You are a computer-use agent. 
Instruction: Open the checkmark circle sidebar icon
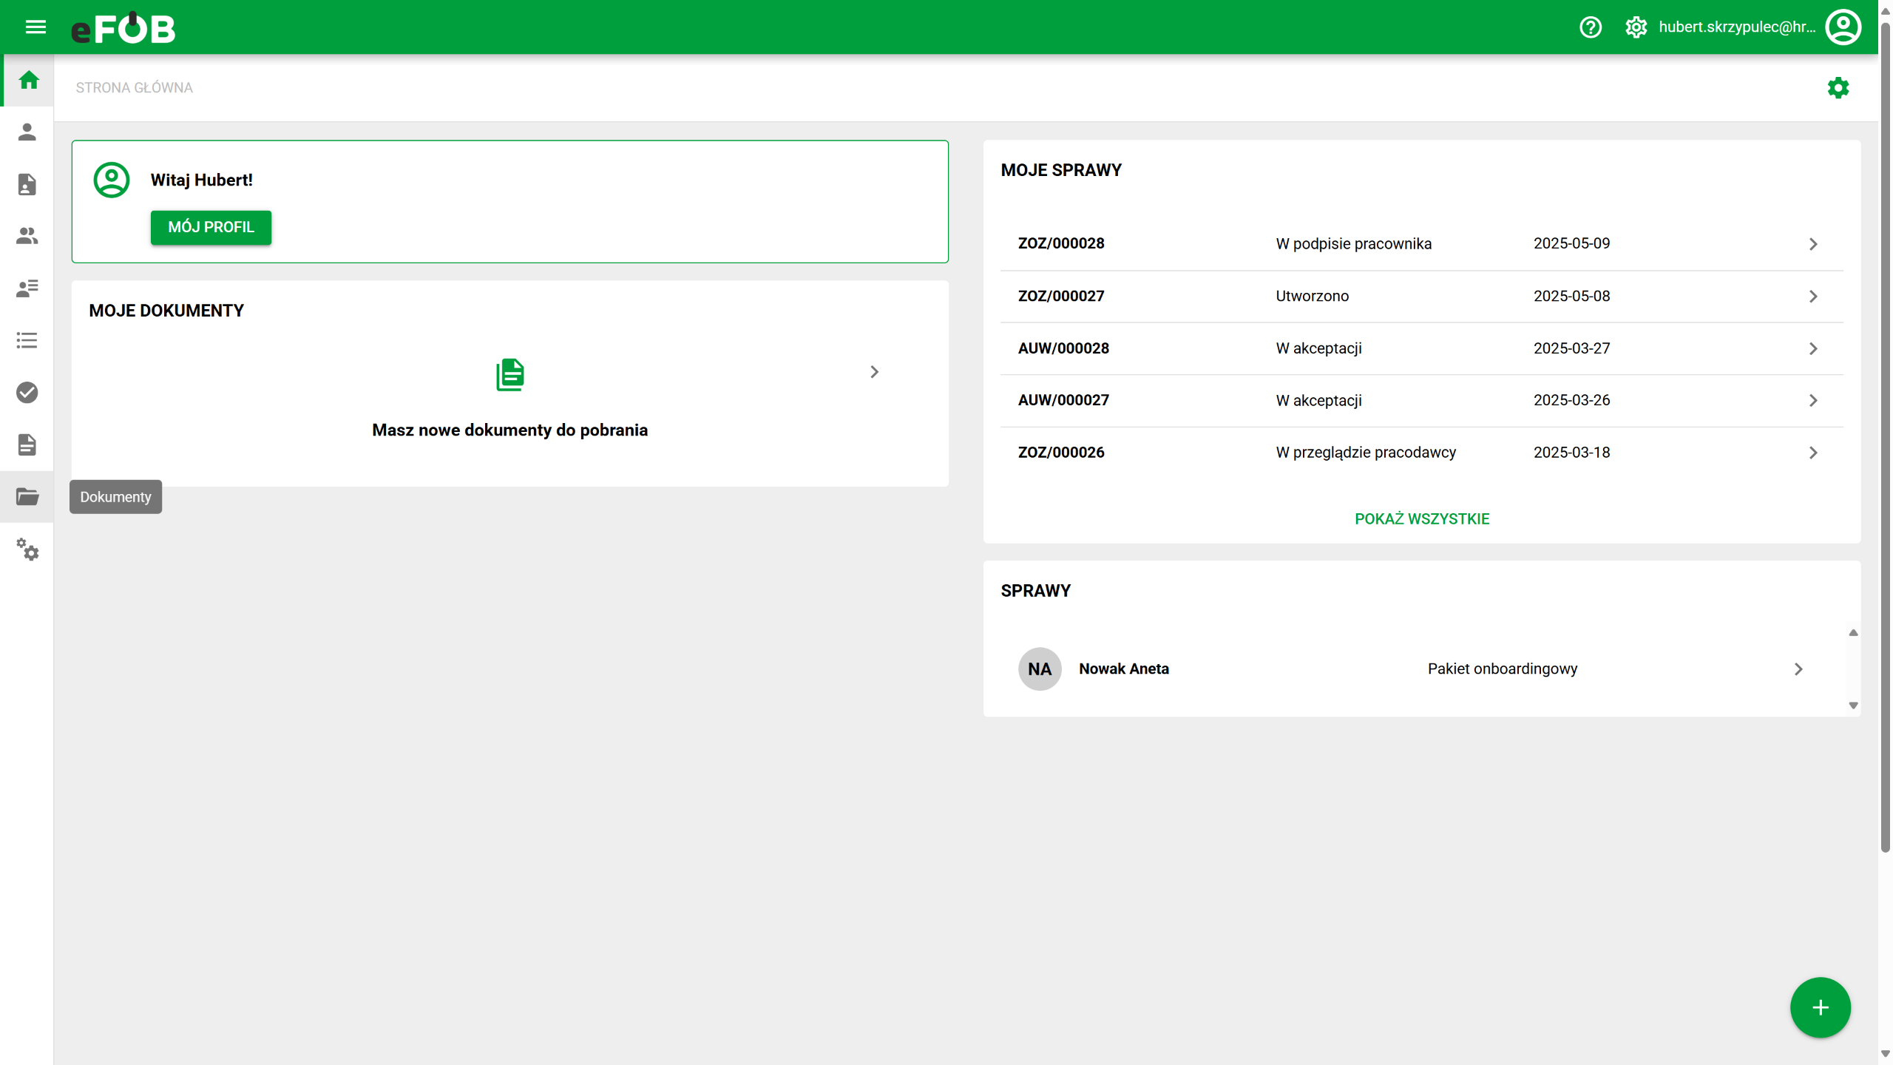point(27,393)
